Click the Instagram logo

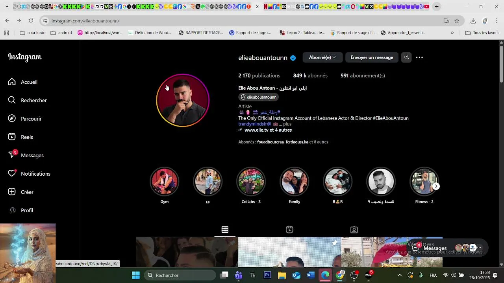tap(25, 57)
